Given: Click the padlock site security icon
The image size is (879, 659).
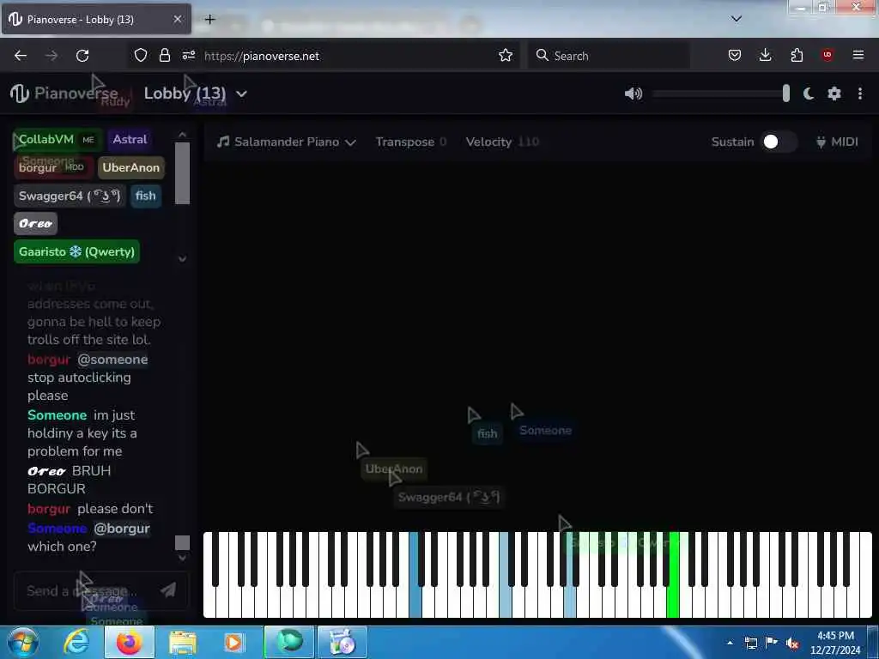Looking at the screenshot, I should [x=164, y=56].
